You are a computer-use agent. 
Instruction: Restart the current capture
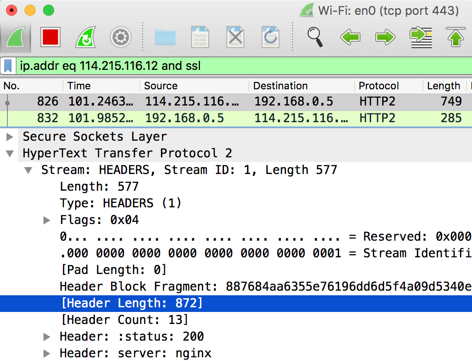point(85,37)
